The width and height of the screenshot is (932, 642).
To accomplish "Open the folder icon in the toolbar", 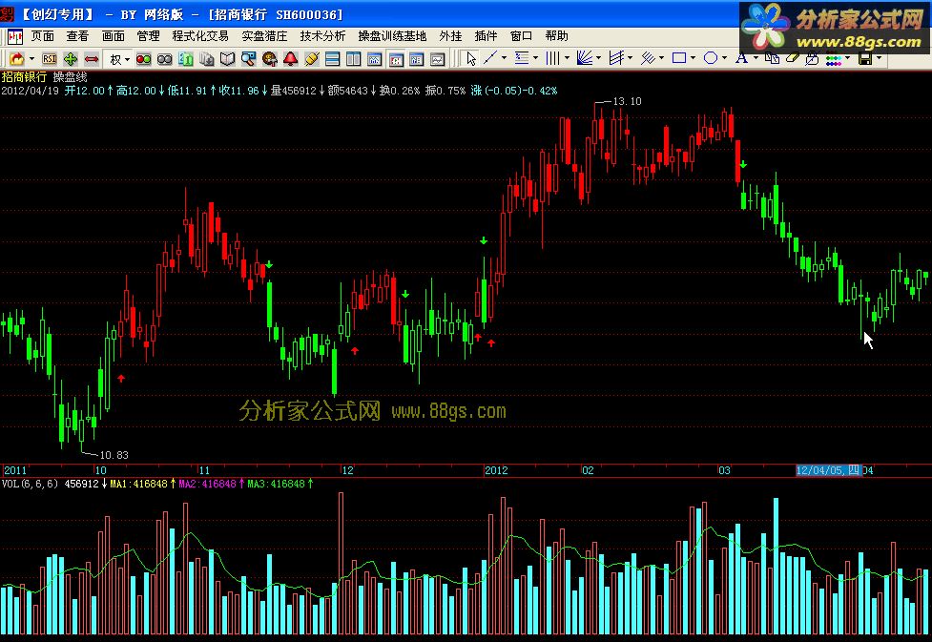I will click(x=16, y=59).
